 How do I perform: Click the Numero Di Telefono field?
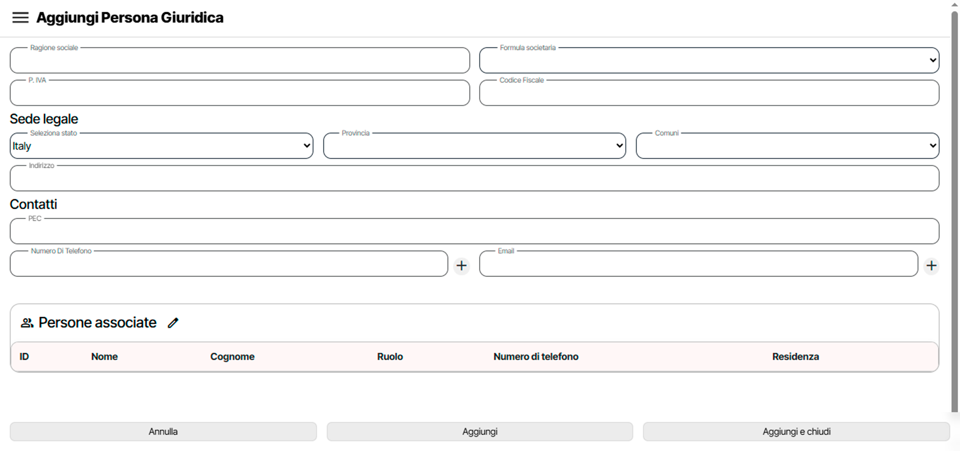pyautogui.click(x=229, y=264)
